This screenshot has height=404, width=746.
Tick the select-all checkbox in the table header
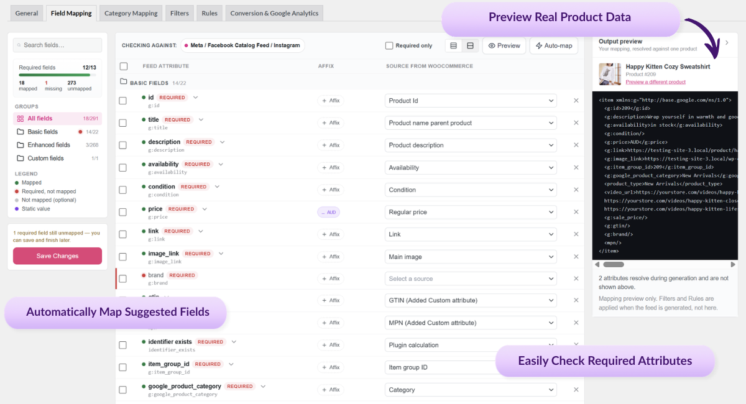pyautogui.click(x=124, y=66)
